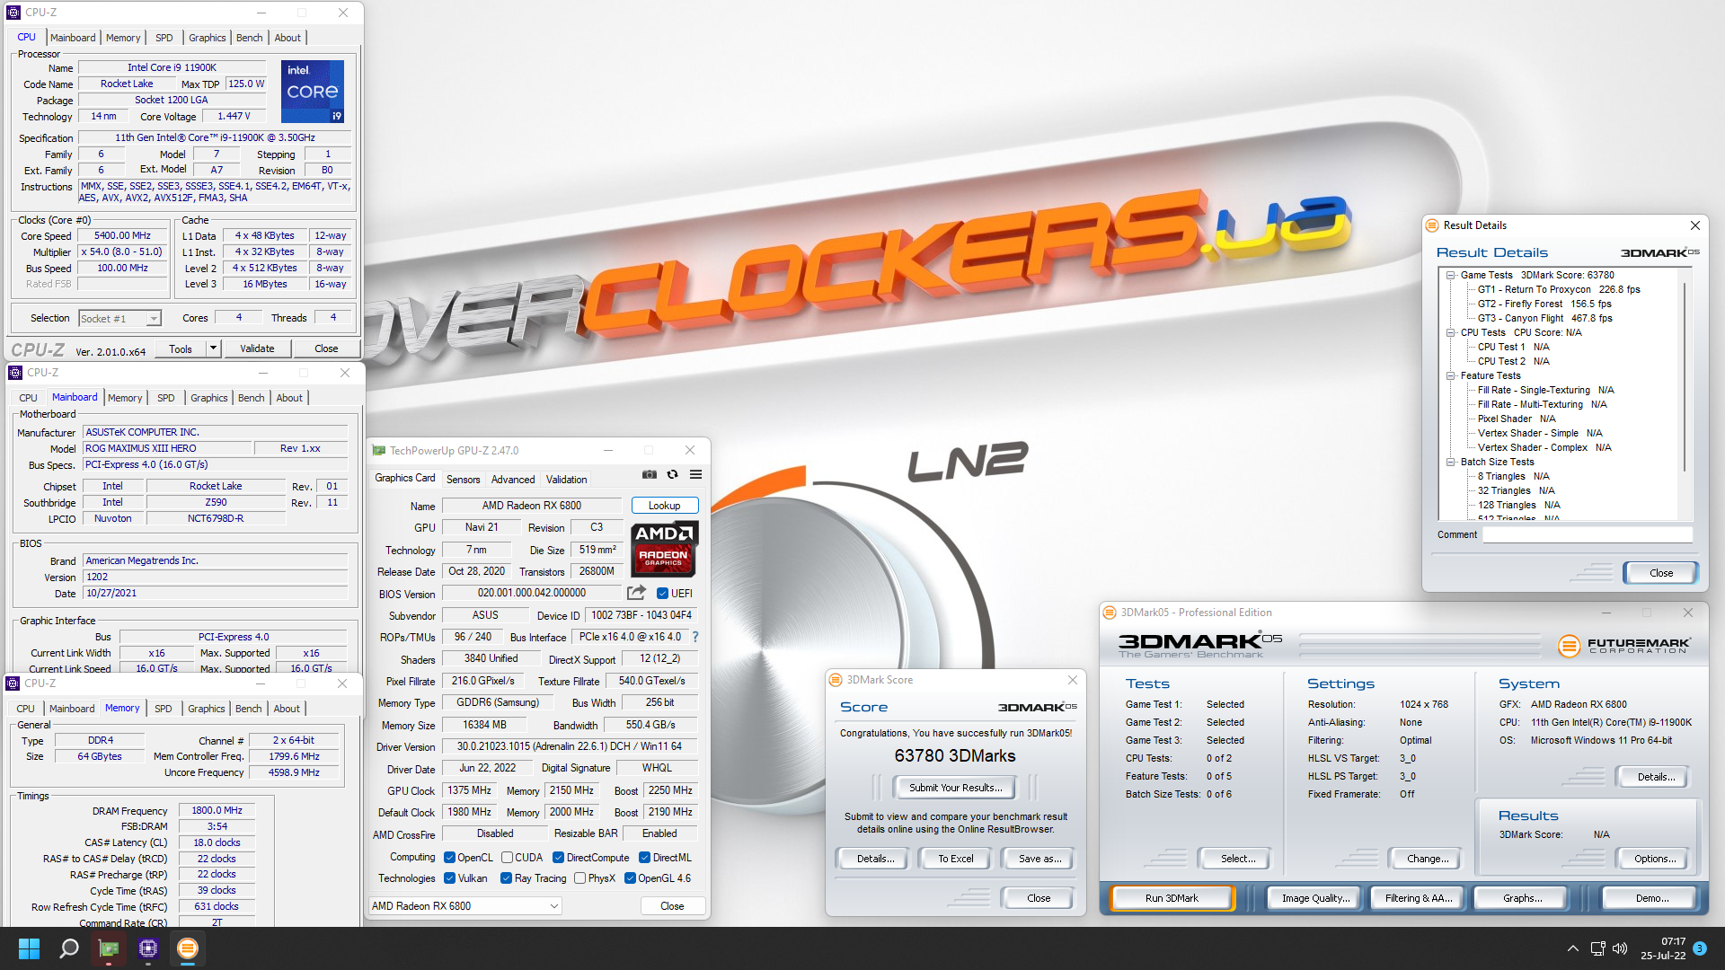The width and height of the screenshot is (1725, 970).
Task: Click Result Details window title icon
Action: click(1432, 225)
